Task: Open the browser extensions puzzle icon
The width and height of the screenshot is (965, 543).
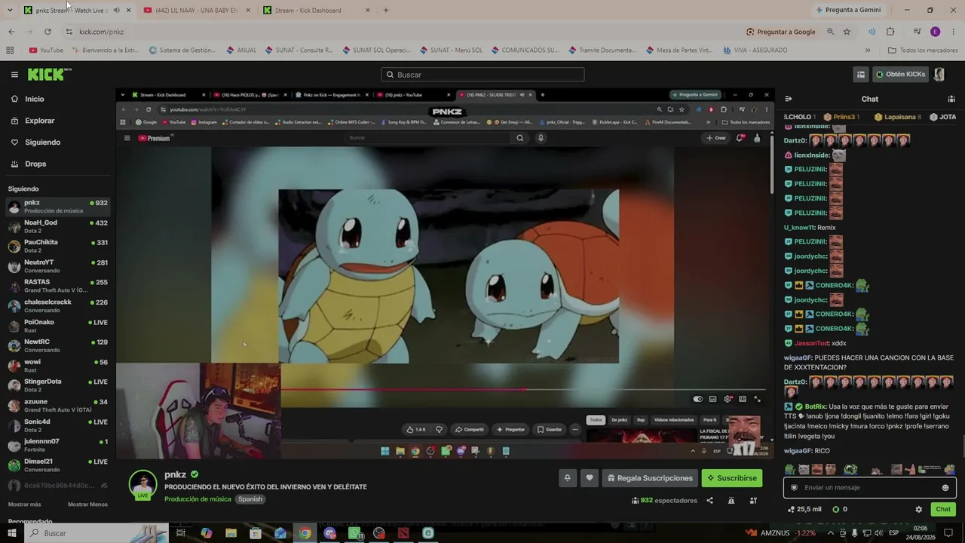Action: [x=890, y=32]
